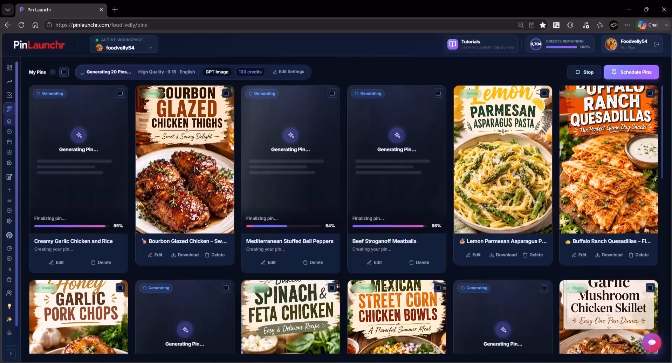The height and width of the screenshot is (363, 672).
Task: Check the Mediterranean Stuffed Bell Peppers pin box
Action: [332, 93]
